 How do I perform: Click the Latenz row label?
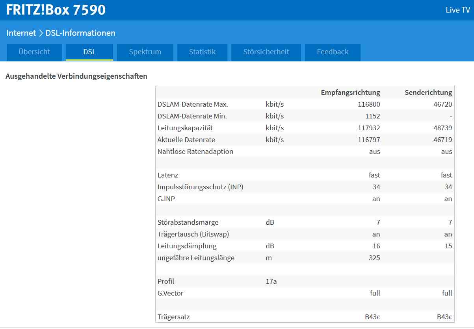(168, 175)
